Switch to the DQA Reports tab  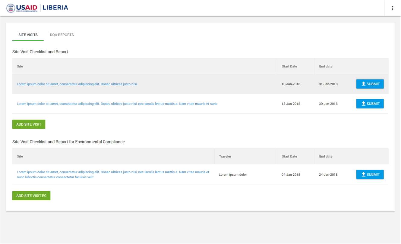click(x=62, y=35)
